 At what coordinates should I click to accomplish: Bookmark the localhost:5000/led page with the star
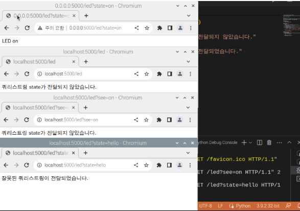(147, 74)
